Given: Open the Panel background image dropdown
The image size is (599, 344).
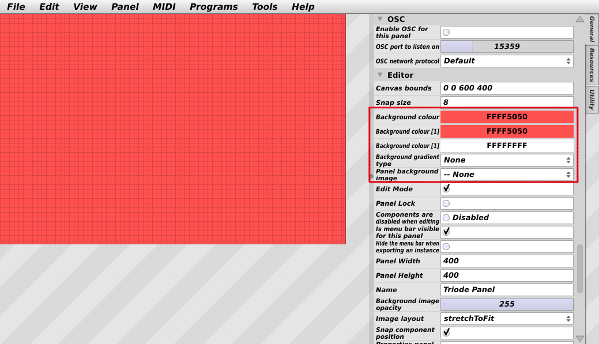Looking at the screenshot, I should click(x=507, y=175).
